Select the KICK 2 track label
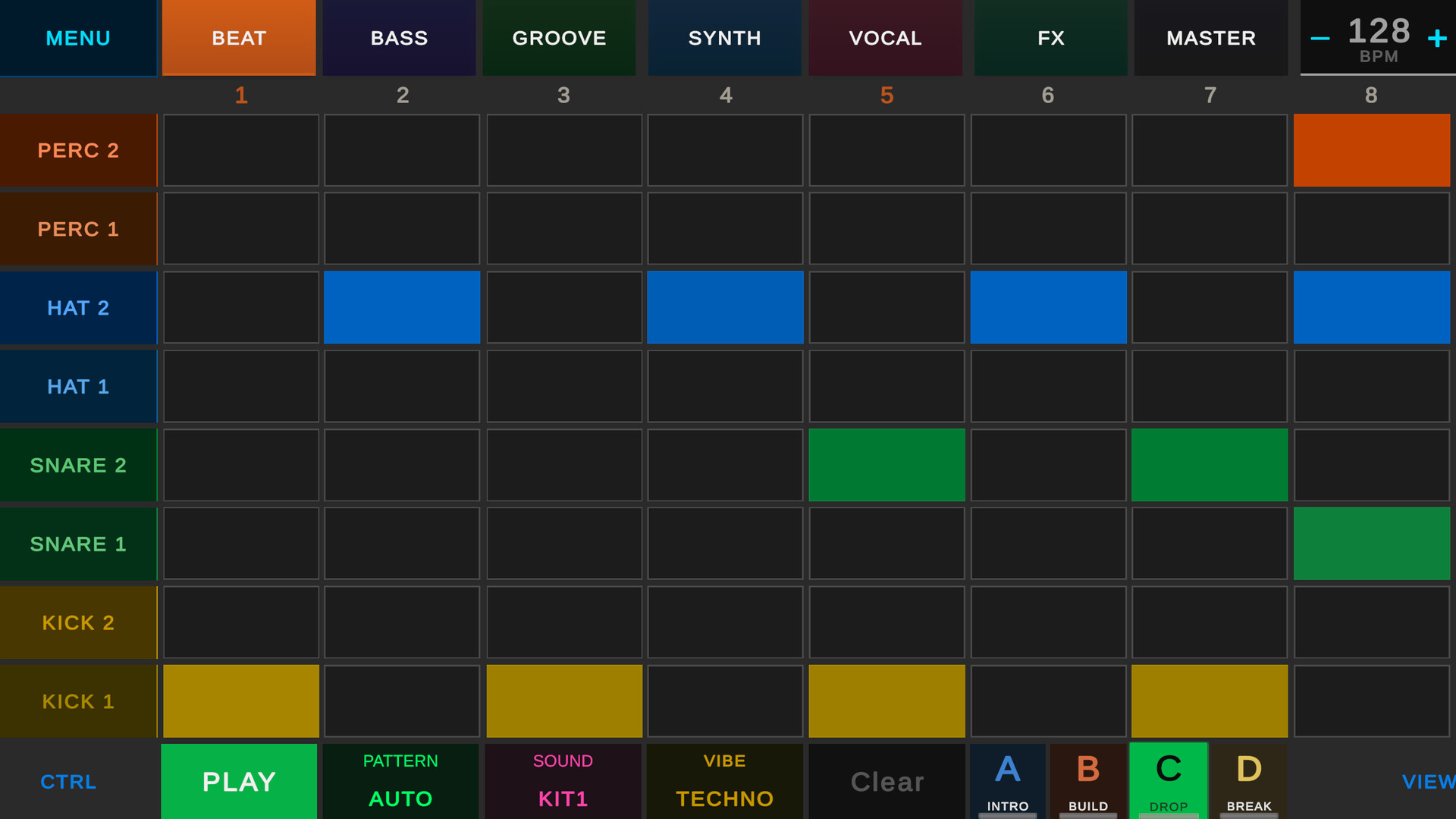Image resolution: width=1456 pixels, height=819 pixels. point(78,623)
